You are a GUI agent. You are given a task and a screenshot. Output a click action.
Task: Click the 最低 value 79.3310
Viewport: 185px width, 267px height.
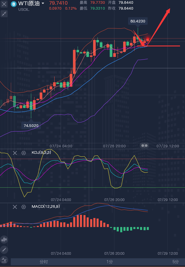(x=98, y=8)
